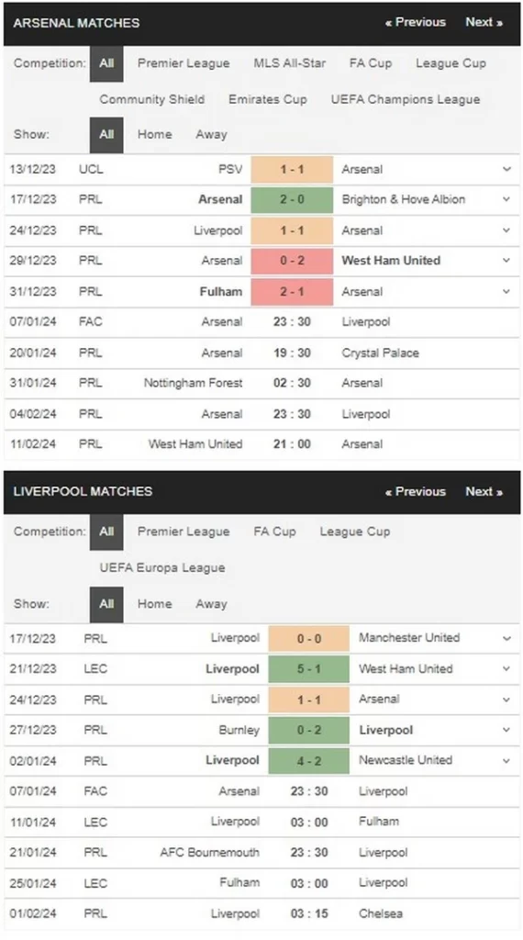Filter Arsenal matches by FA Cup
Screen dimensions: 523x940
click(x=371, y=63)
